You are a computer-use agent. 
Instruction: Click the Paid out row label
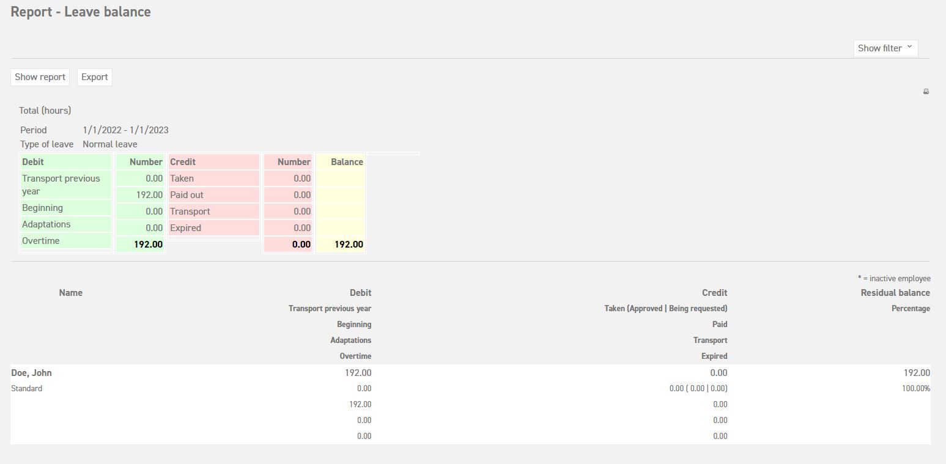[x=187, y=195]
